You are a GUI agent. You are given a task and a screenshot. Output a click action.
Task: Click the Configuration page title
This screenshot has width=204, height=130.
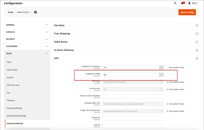13,3
